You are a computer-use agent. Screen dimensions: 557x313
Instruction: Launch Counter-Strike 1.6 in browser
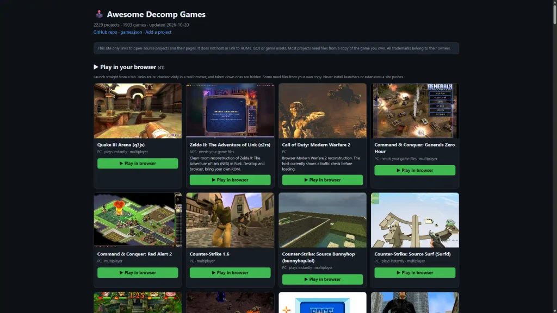(x=230, y=273)
